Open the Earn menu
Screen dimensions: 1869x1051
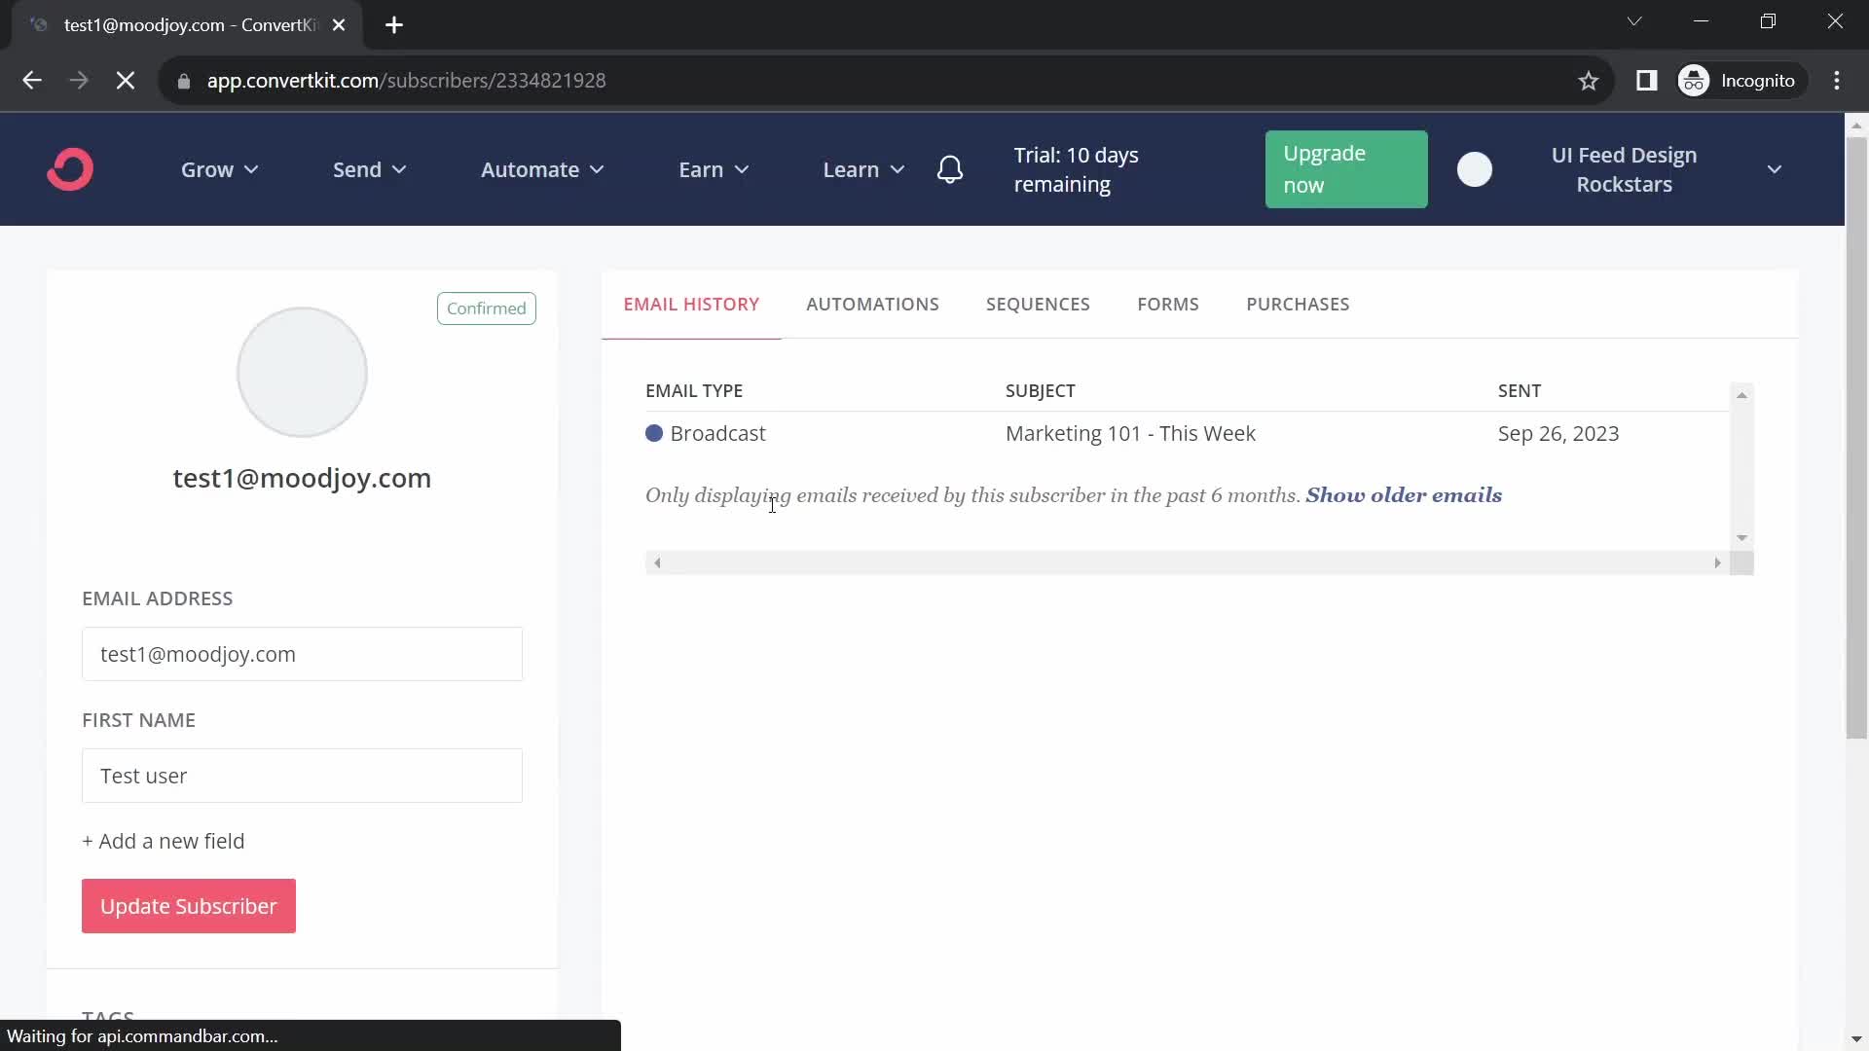tap(714, 169)
